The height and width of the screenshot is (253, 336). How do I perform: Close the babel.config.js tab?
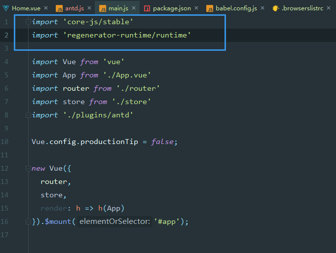[262, 8]
